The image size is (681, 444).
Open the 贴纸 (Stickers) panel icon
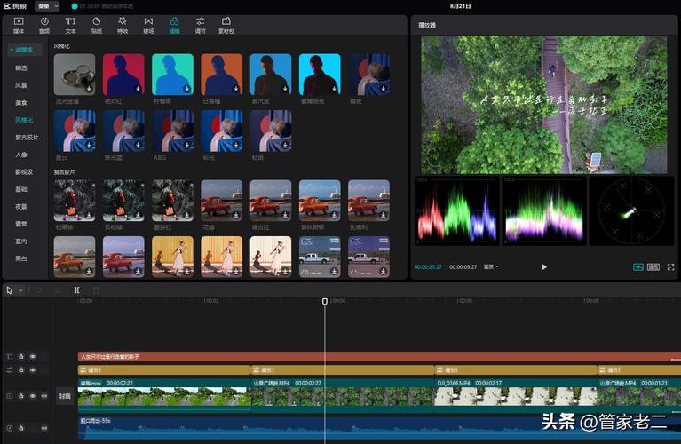(x=96, y=22)
